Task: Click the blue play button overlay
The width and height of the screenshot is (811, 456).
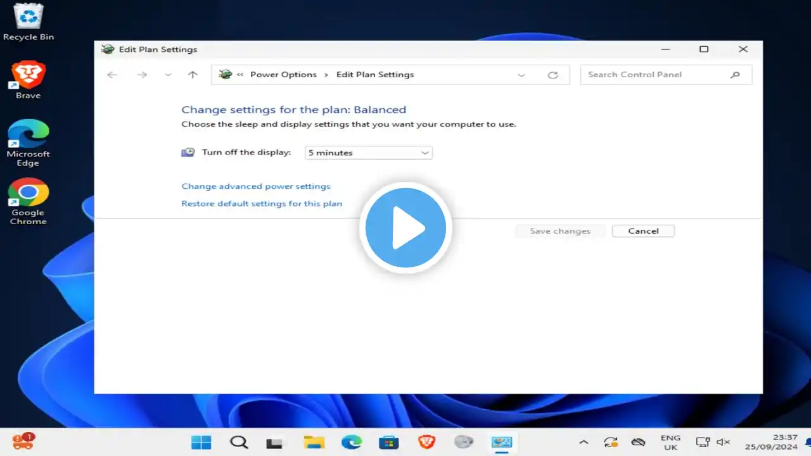Action: pyautogui.click(x=405, y=228)
